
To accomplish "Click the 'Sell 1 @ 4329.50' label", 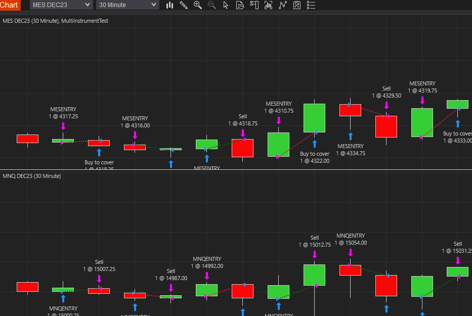I will tap(387, 92).
